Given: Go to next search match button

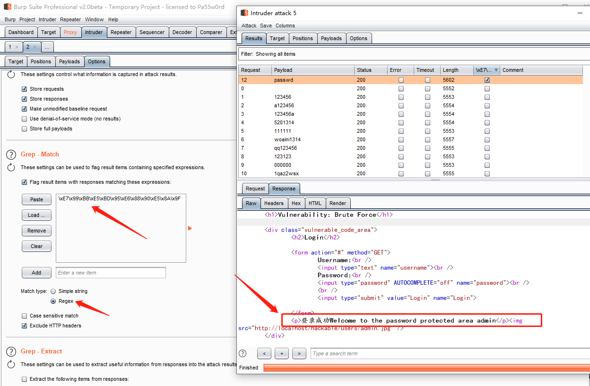Looking at the screenshot, I should pyautogui.click(x=299, y=353).
